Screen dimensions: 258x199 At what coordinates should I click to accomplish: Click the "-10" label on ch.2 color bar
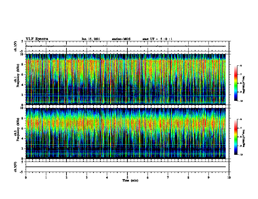point(241,155)
